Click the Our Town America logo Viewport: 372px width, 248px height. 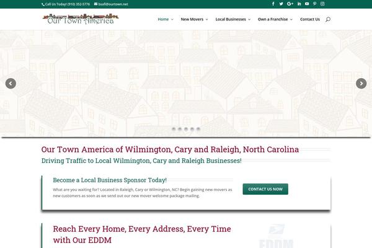[x=81, y=19]
